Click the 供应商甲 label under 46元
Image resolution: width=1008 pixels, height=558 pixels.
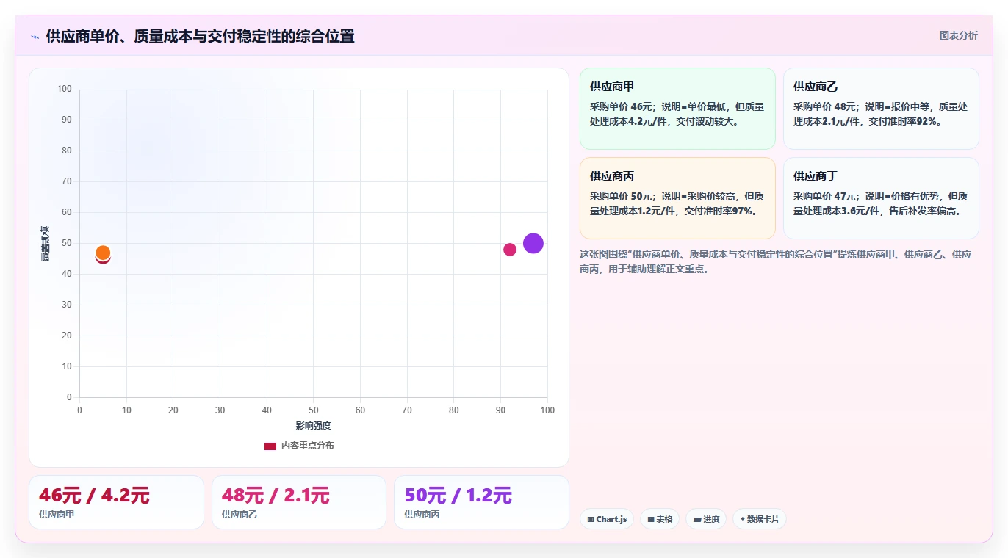(57, 515)
